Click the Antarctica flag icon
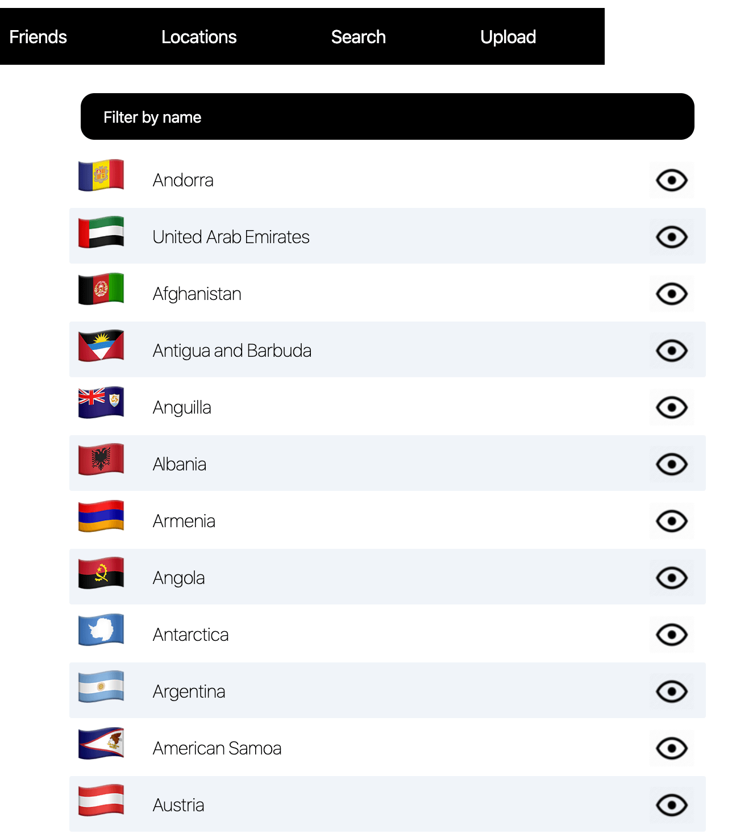This screenshot has height=834, width=732. [x=101, y=629]
